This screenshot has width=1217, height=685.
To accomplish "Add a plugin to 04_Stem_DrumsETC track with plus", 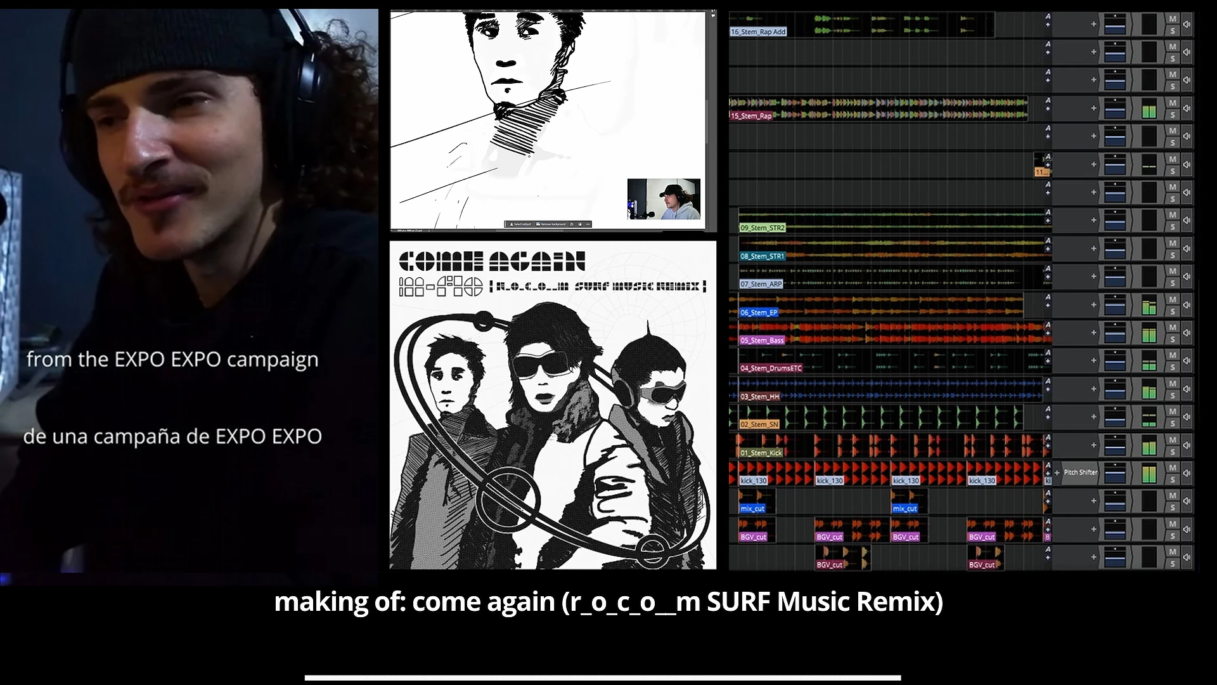I will click(1093, 361).
